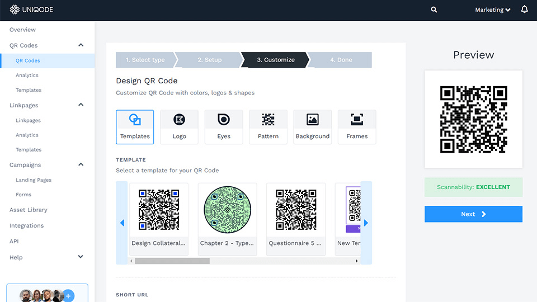Collapse the Linkpages sidebar section
The image size is (537, 302).
81,105
